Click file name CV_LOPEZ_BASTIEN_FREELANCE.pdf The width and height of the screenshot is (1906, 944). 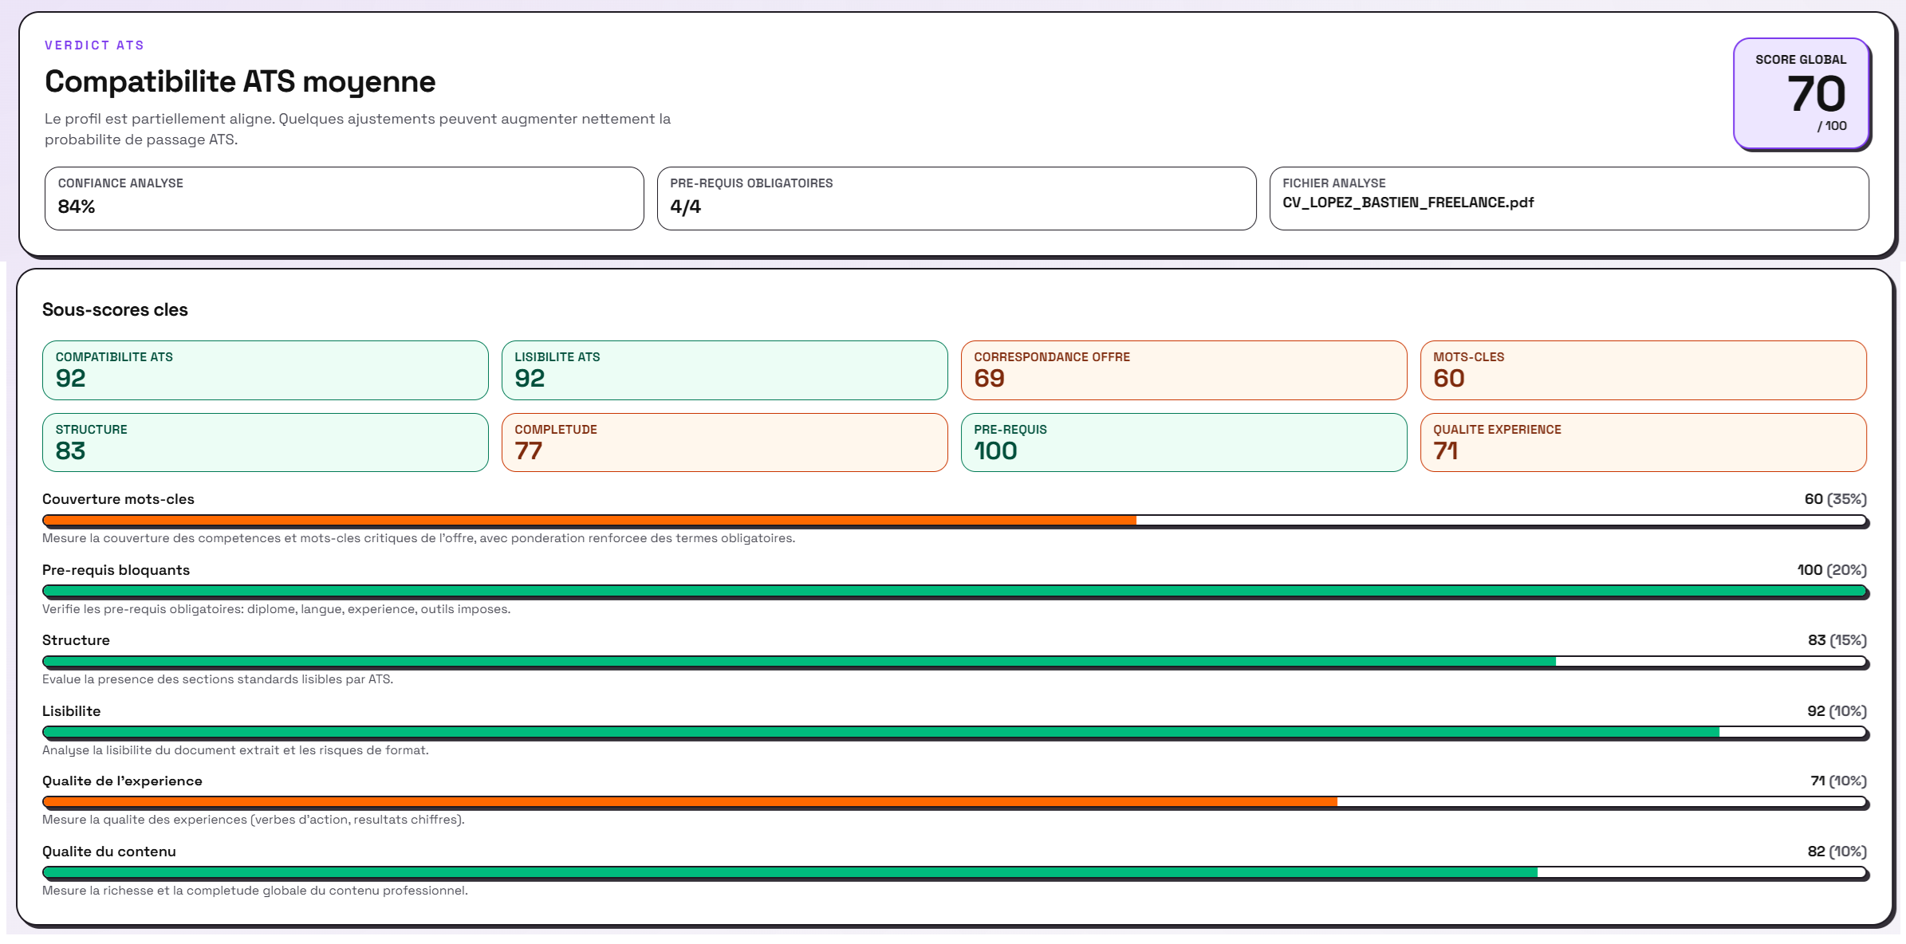click(1408, 203)
